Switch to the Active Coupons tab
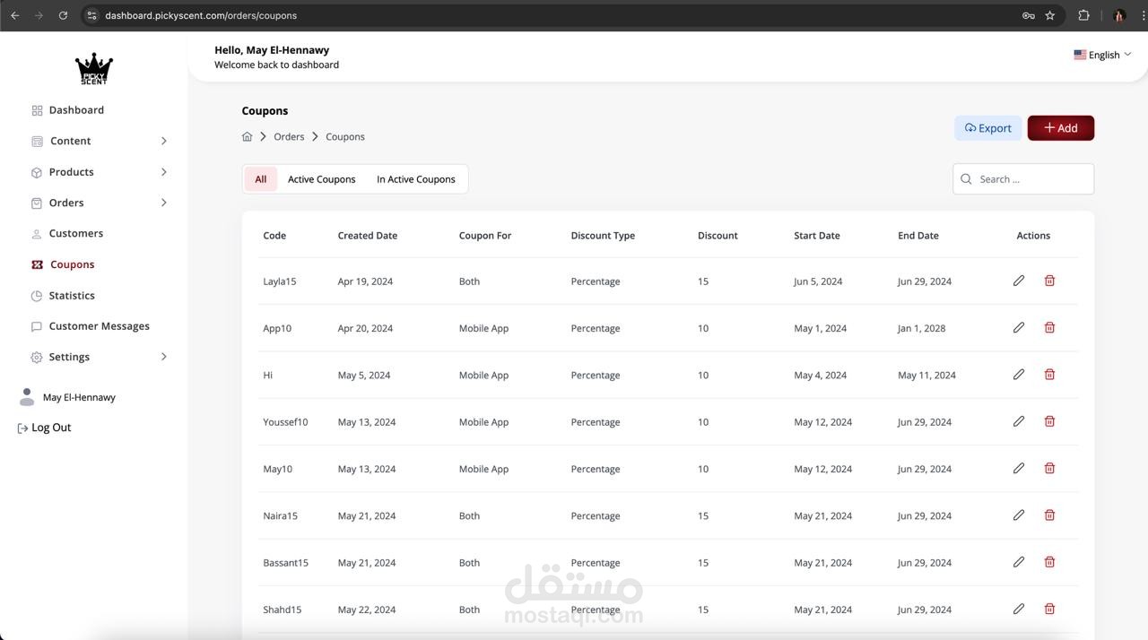This screenshot has height=640, width=1148. pos(322,179)
